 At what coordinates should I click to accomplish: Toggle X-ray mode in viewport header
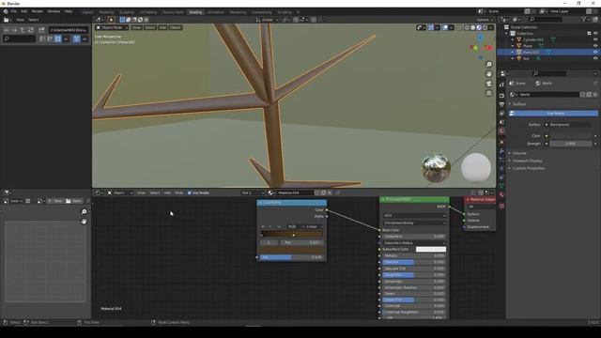[459, 27]
